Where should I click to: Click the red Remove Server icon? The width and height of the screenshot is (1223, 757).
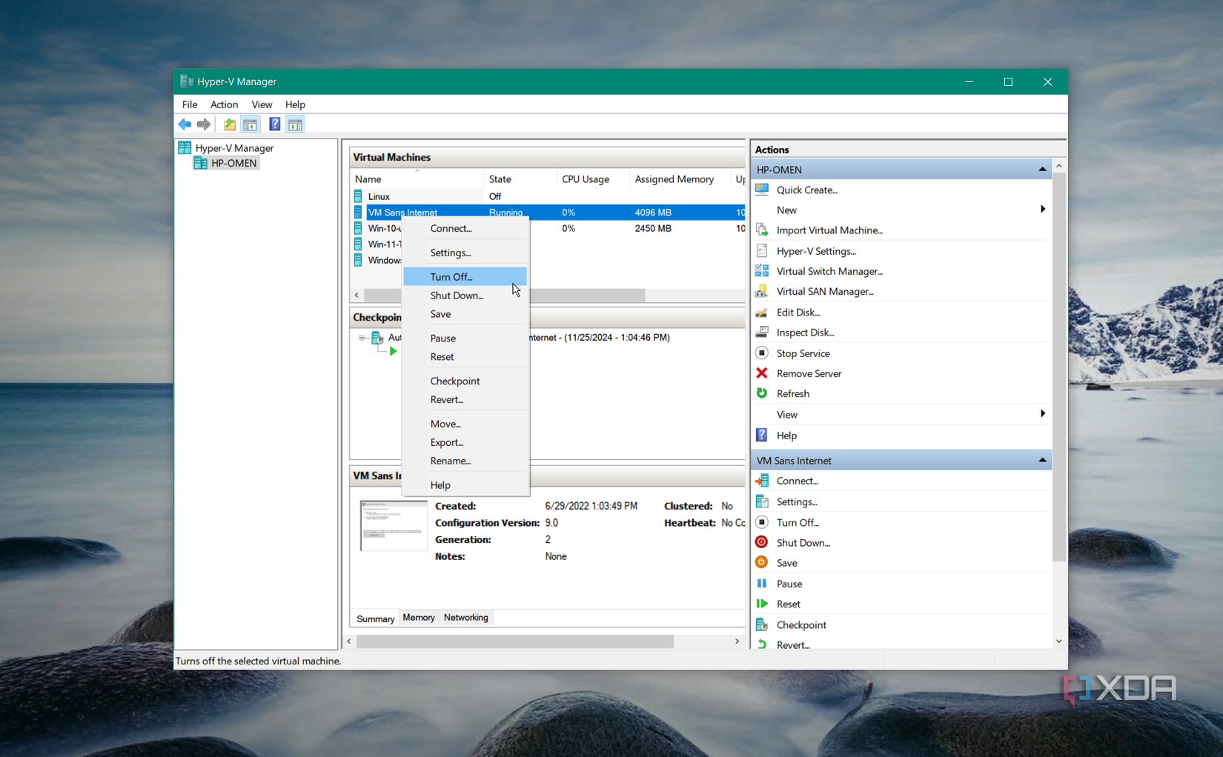pyautogui.click(x=761, y=373)
